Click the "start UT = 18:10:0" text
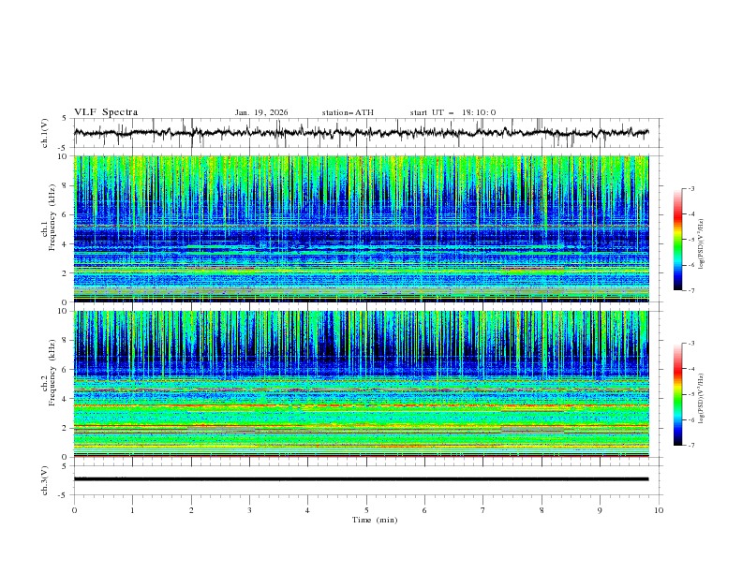The height and width of the screenshot is (573, 742). click(453, 112)
